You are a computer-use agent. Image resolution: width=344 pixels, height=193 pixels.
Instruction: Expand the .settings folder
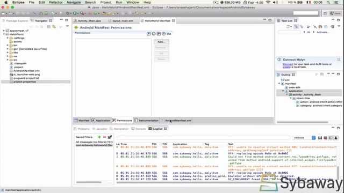point(8,38)
